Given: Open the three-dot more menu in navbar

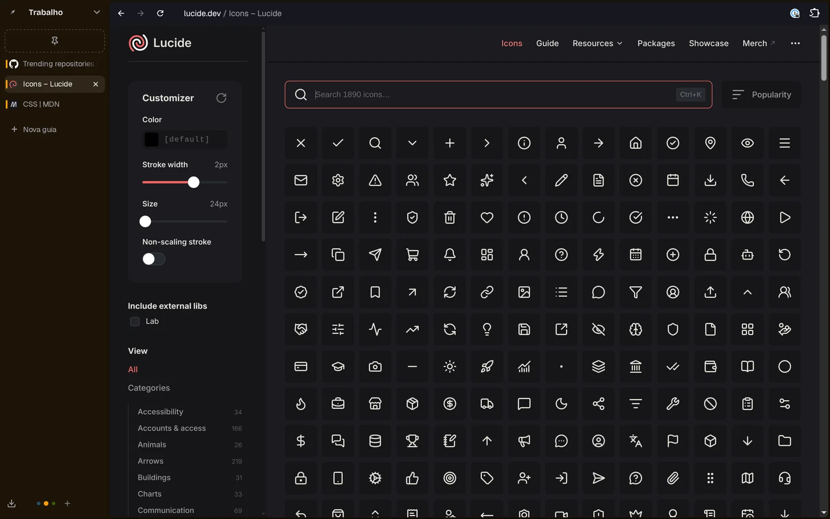Looking at the screenshot, I should [795, 43].
